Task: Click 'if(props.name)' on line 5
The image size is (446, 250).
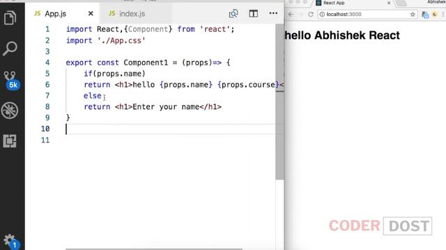Action: 114,74
